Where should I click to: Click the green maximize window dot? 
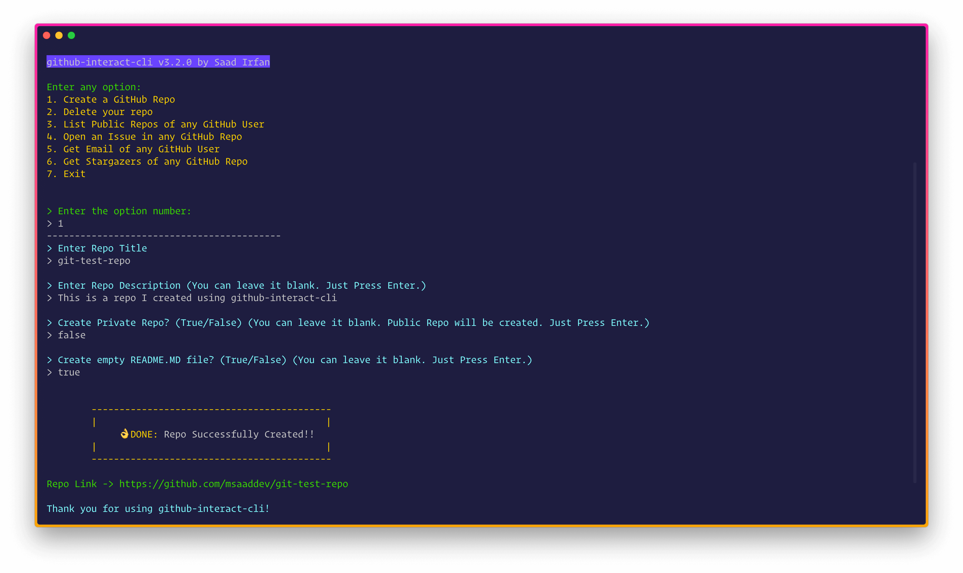click(x=71, y=36)
